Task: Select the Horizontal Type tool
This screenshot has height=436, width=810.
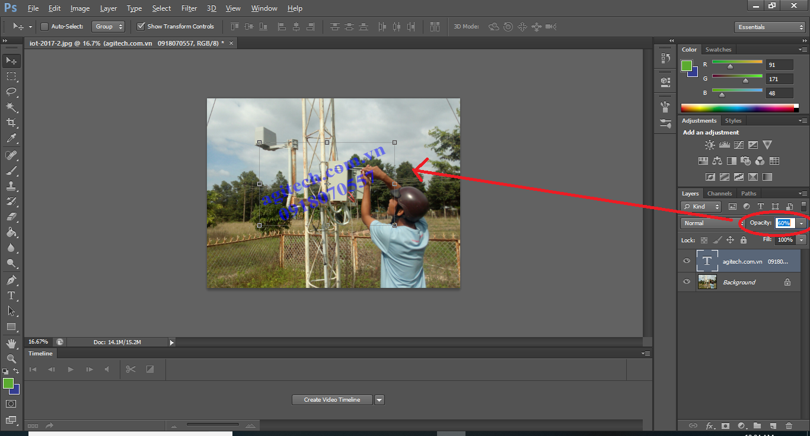Action: pyautogui.click(x=11, y=295)
